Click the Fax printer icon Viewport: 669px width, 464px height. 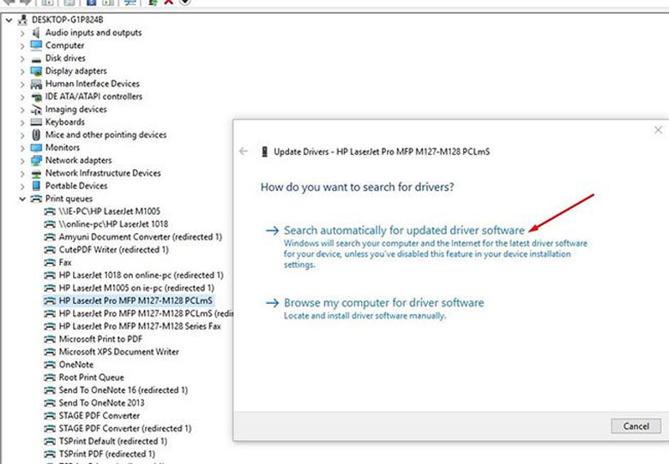pyautogui.click(x=50, y=263)
